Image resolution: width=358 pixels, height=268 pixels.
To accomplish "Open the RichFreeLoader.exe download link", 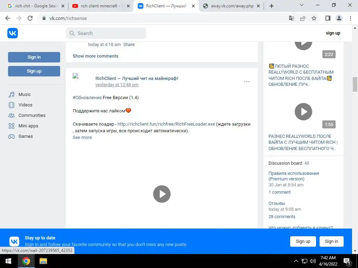I will 166,124.
